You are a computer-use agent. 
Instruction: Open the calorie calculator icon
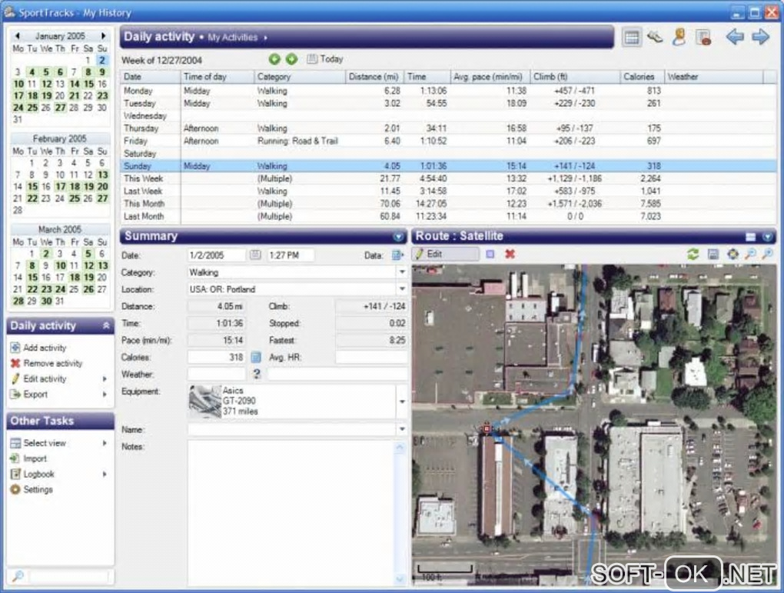click(255, 358)
